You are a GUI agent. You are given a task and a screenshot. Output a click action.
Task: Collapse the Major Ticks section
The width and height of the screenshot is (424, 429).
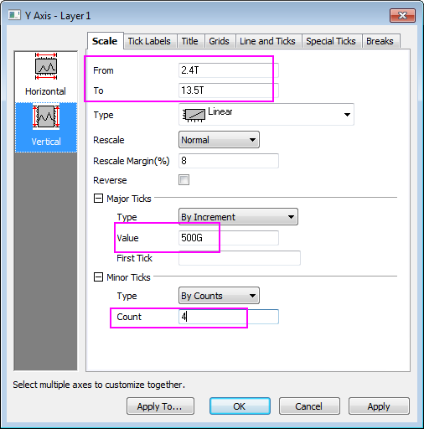[x=98, y=199]
